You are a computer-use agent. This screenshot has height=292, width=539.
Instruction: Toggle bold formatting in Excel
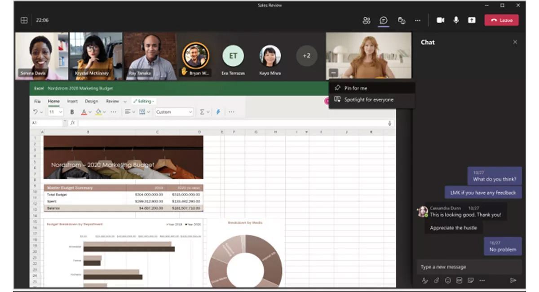[x=72, y=112]
